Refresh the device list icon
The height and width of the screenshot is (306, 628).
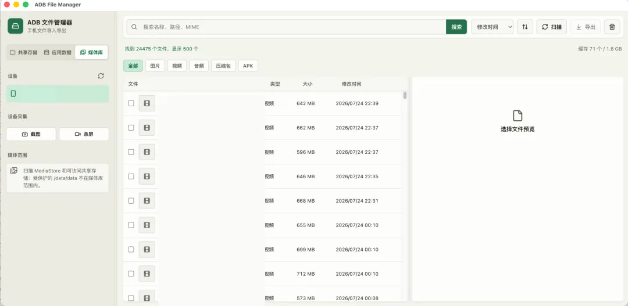click(101, 75)
